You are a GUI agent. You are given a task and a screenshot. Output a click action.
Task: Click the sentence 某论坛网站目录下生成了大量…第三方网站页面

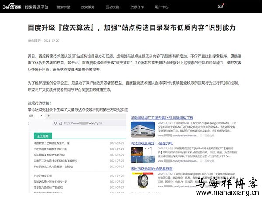[x=78, y=110]
